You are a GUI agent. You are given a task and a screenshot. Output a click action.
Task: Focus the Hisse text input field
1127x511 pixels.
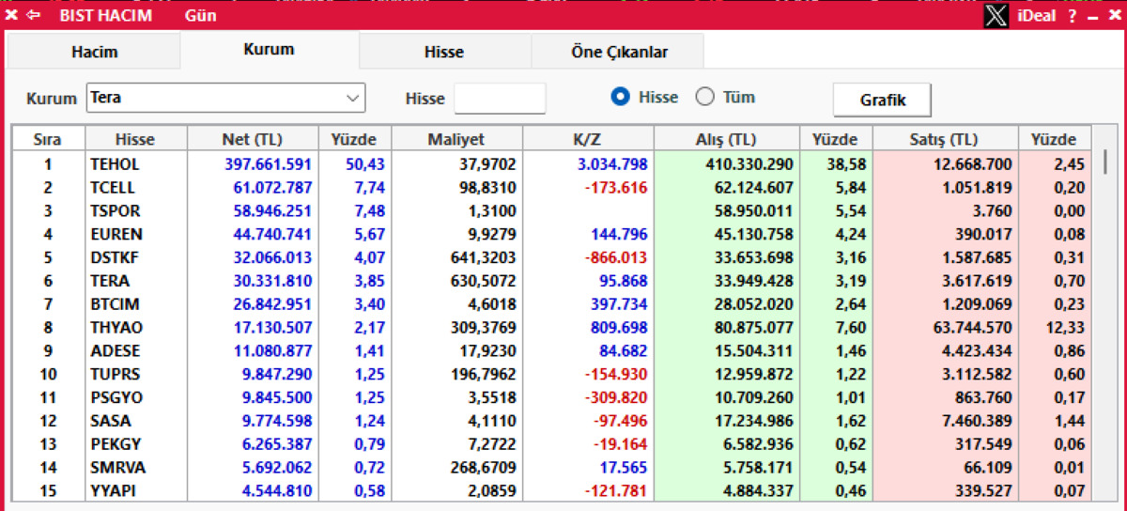pyautogui.click(x=500, y=98)
